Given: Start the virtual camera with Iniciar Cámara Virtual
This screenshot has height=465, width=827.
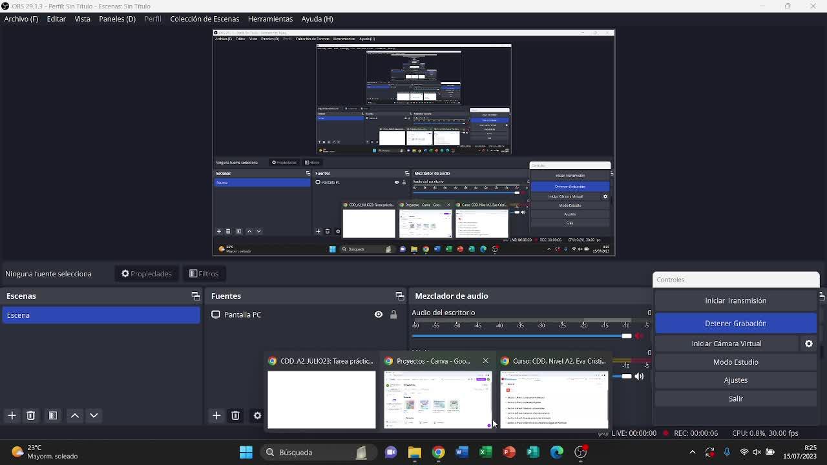Looking at the screenshot, I should coord(726,344).
